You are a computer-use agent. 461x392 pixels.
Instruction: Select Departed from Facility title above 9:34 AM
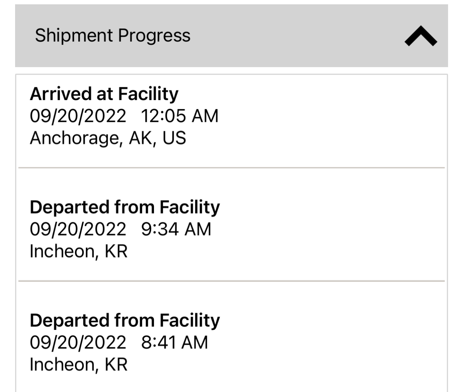click(125, 207)
